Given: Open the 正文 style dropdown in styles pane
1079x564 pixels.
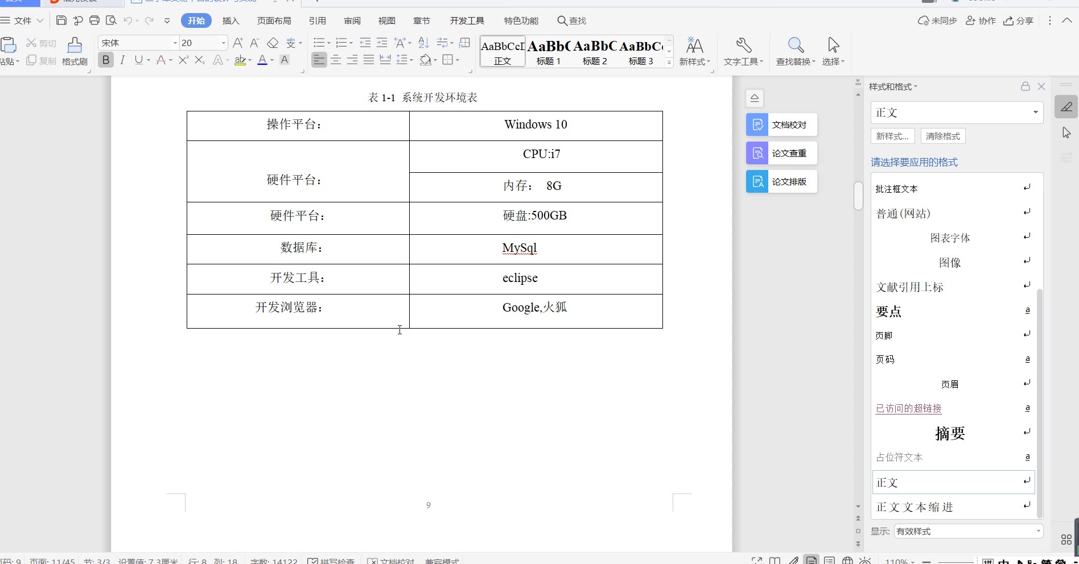Looking at the screenshot, I should point(1035,113).
